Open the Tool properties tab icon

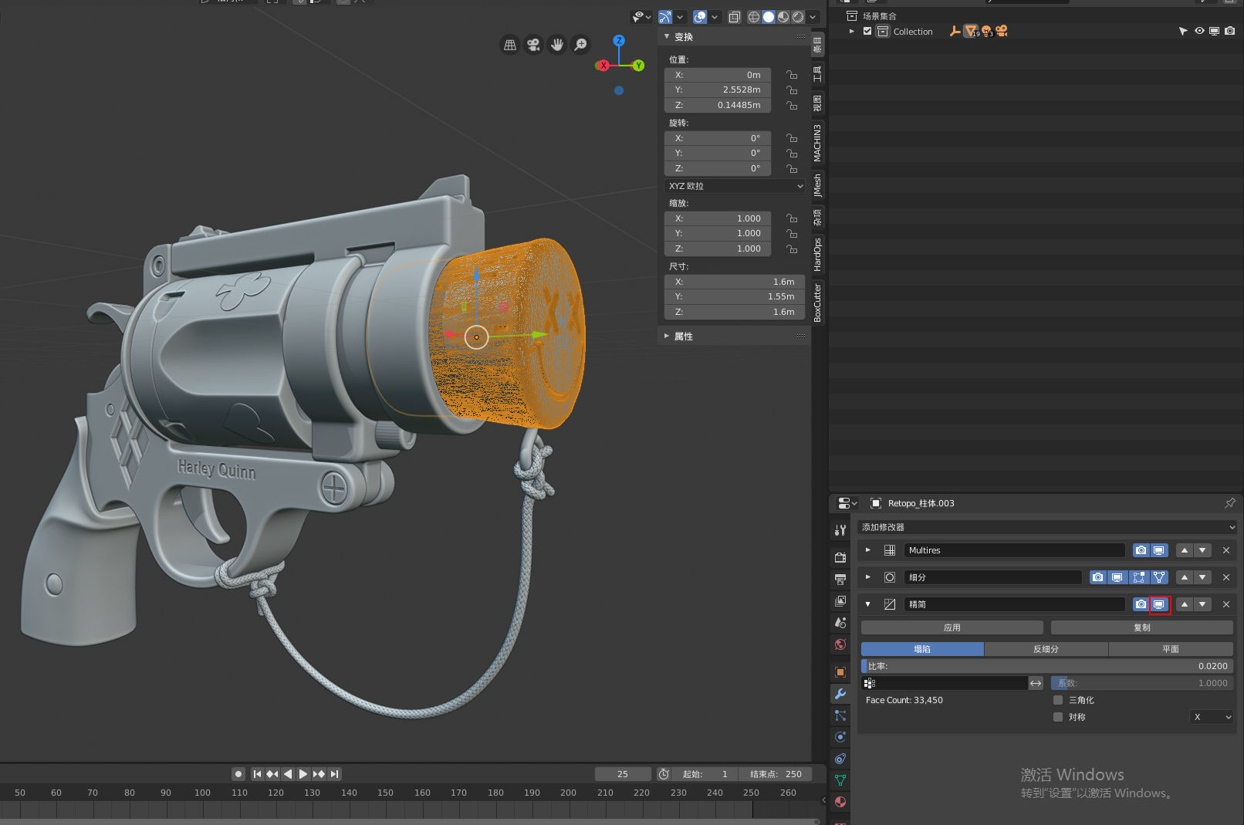pos(840,530)
